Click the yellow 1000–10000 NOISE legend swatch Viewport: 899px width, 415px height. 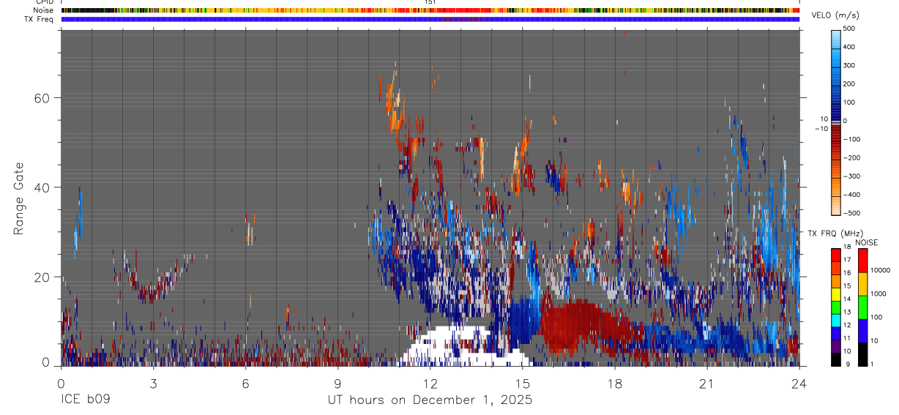[x=862, y=283]
